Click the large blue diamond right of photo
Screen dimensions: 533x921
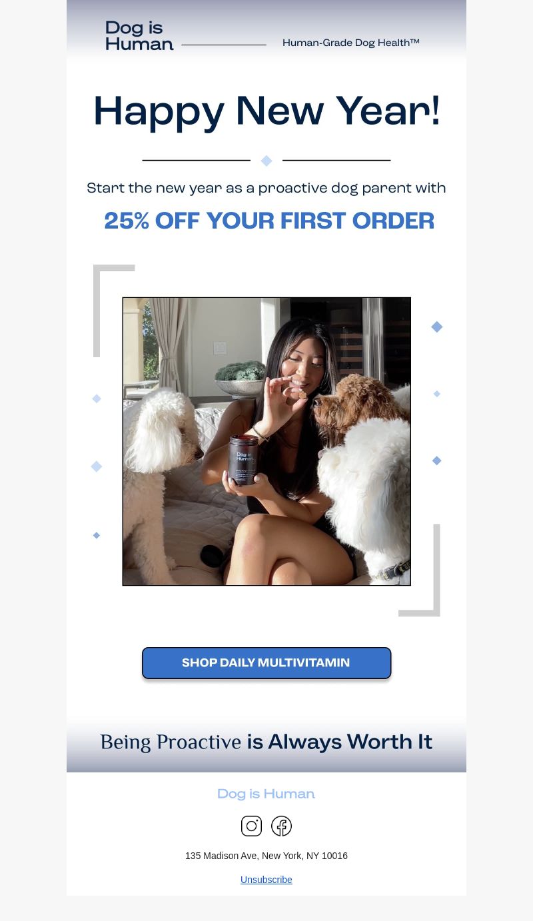[437, 327]
